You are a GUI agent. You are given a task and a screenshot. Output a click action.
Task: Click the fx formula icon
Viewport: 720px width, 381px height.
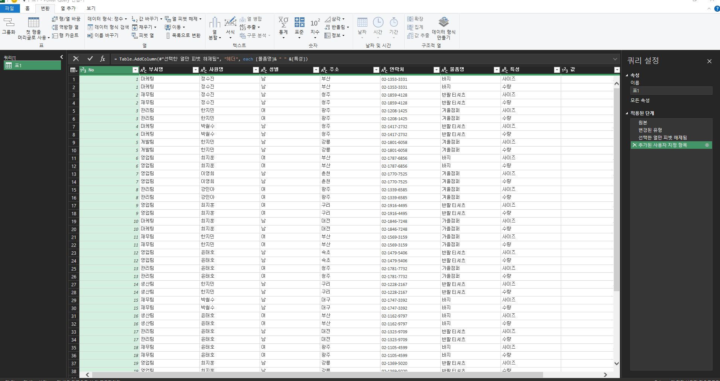102,59
